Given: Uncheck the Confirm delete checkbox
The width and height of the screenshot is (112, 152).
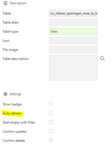Looking at the screenshot, I should (51, 140).
